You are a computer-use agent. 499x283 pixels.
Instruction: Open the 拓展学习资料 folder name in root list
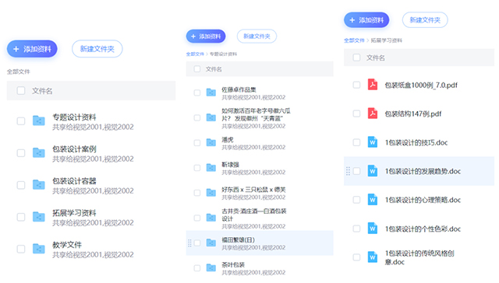pyautogui.click(x=74, y=213)
